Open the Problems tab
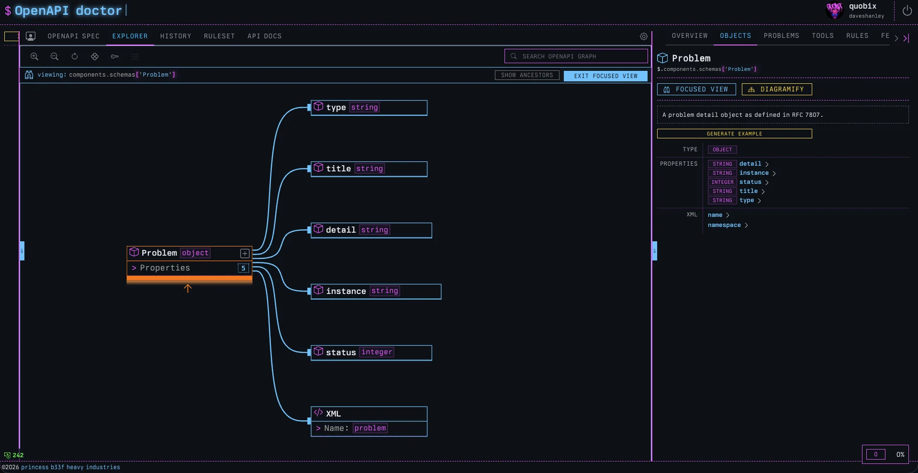The image size is (918, 473). point(781,36)
